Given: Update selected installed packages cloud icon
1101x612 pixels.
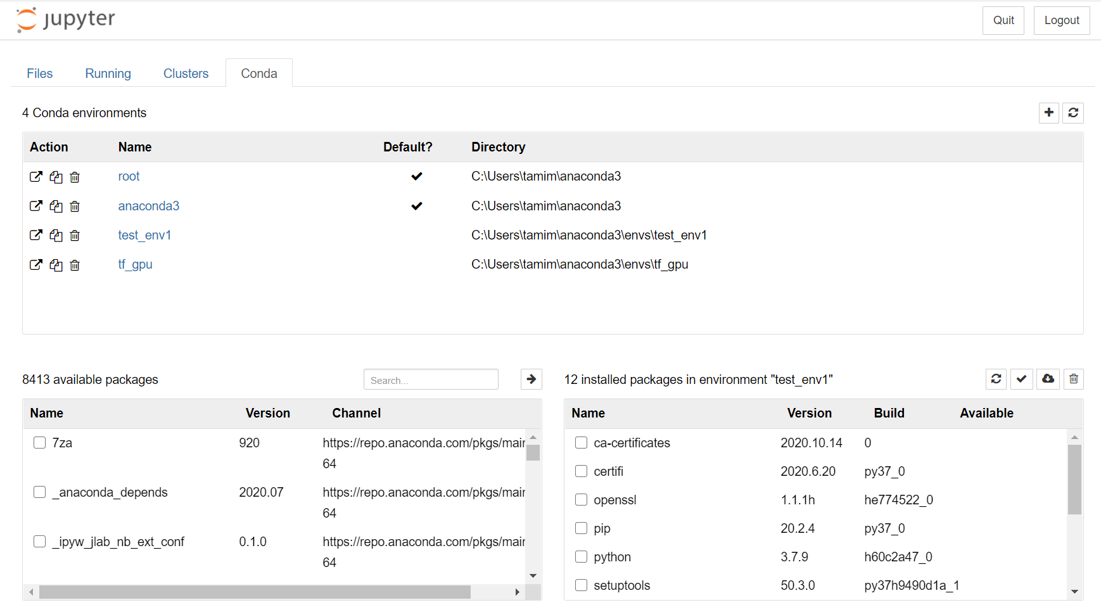Looking at the screenshot, I should pyautogui.click(x=1048, y=379).
